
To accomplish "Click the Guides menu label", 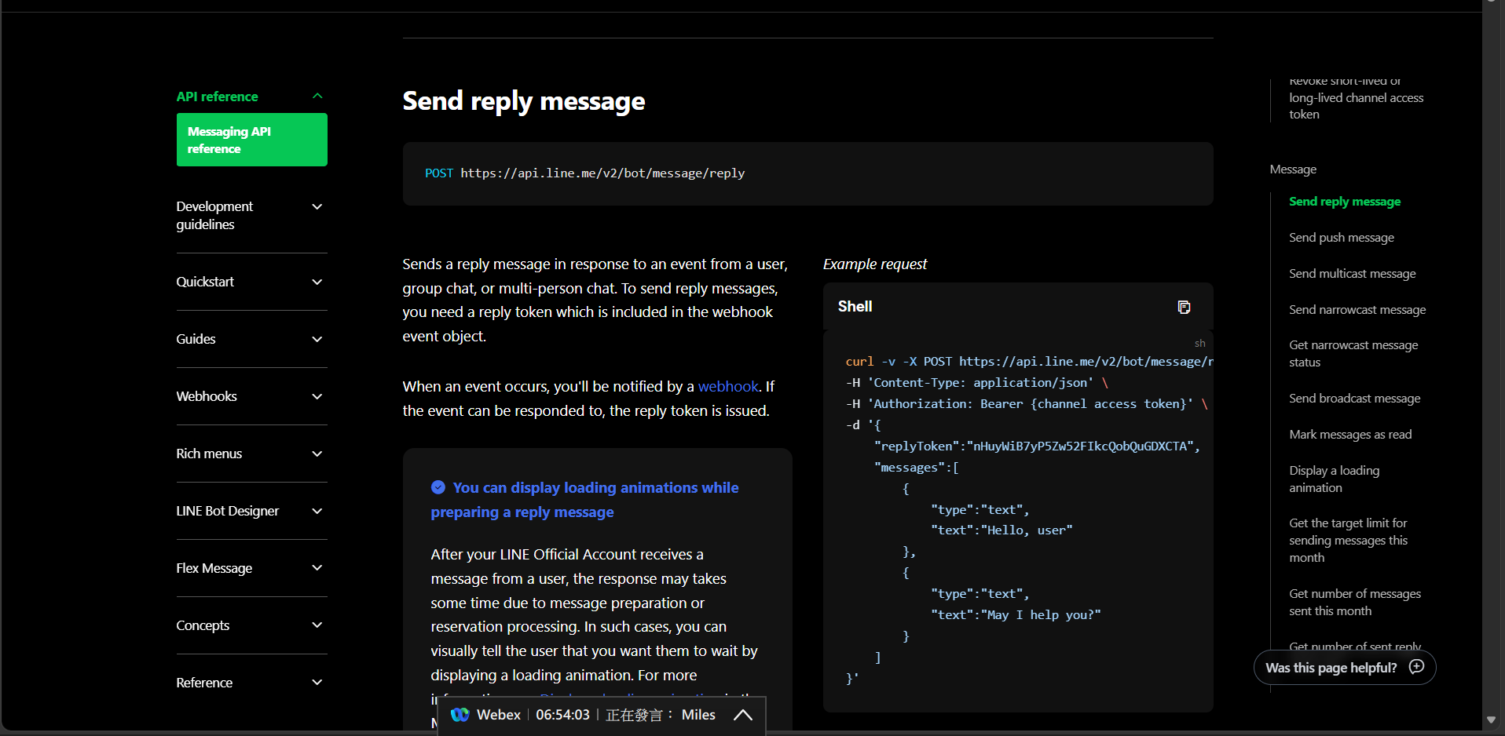I will pyautogui.click(x=196, y=340).
